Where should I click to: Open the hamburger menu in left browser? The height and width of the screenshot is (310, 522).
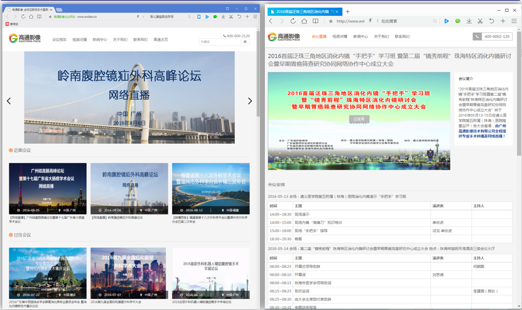(x=255, y=16)
